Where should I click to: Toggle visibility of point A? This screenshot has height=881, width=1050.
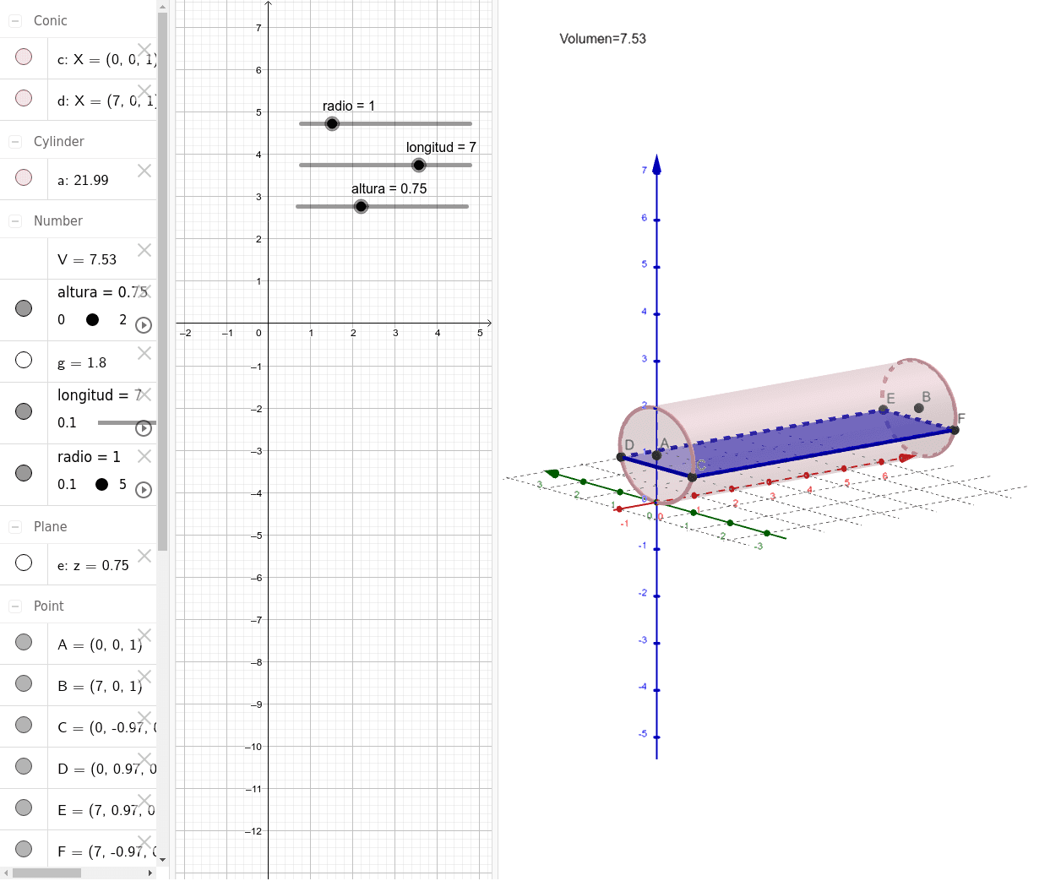(x=23, y=642)
